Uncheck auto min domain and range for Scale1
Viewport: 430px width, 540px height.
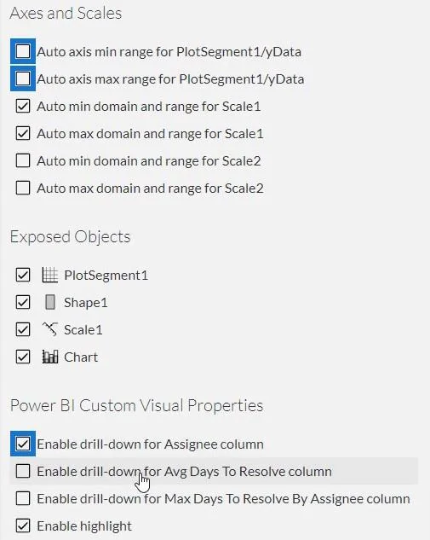tap(23, 106)
